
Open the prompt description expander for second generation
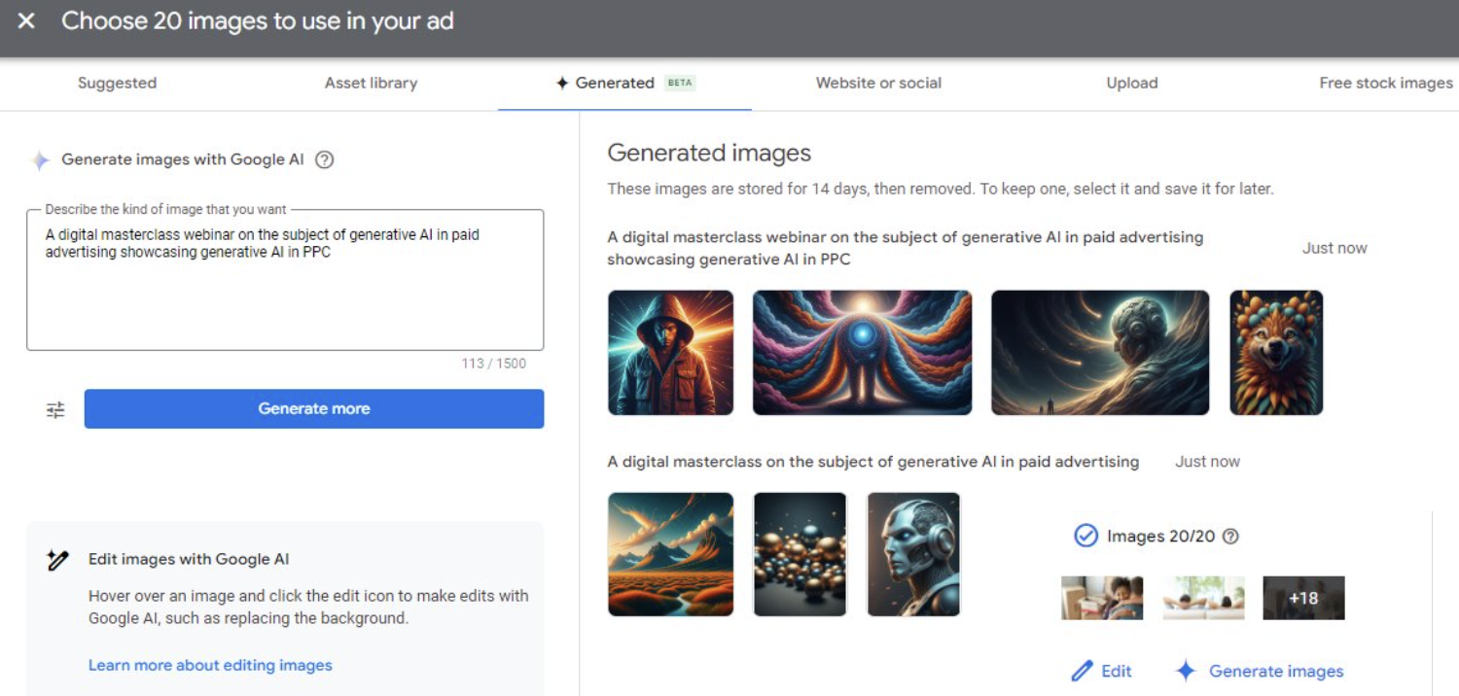pyautogui.click(x=873, y=461)
